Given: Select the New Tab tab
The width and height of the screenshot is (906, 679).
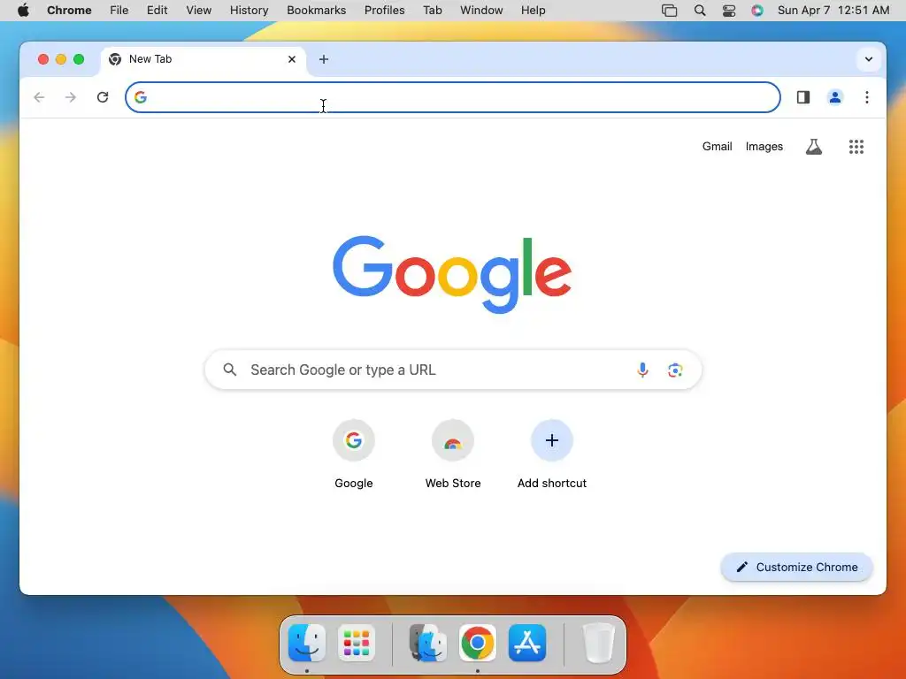Looking at the screenshot, I should [x=203, y=59].
